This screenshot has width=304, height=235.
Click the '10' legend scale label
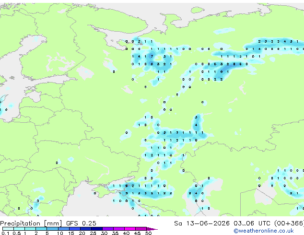[60, 233]
